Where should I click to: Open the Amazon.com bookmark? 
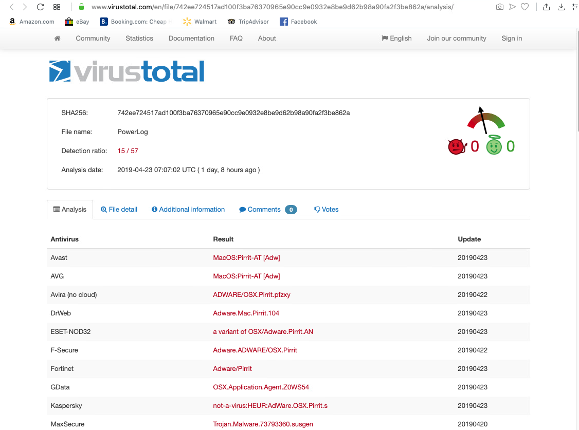pyautogui.click(x=31, y=22)
